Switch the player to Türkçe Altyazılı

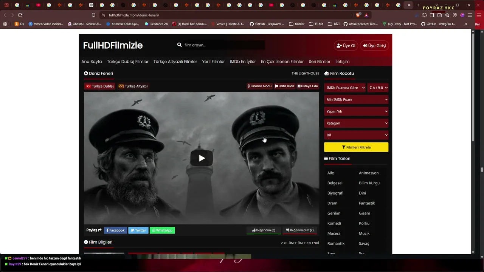tap(133, 86)
